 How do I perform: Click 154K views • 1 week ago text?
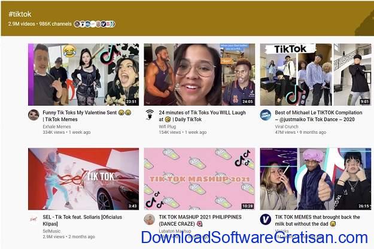[183, 132]
